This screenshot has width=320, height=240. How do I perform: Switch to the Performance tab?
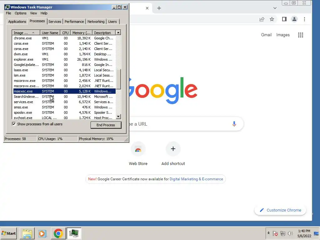click(74, 22)
